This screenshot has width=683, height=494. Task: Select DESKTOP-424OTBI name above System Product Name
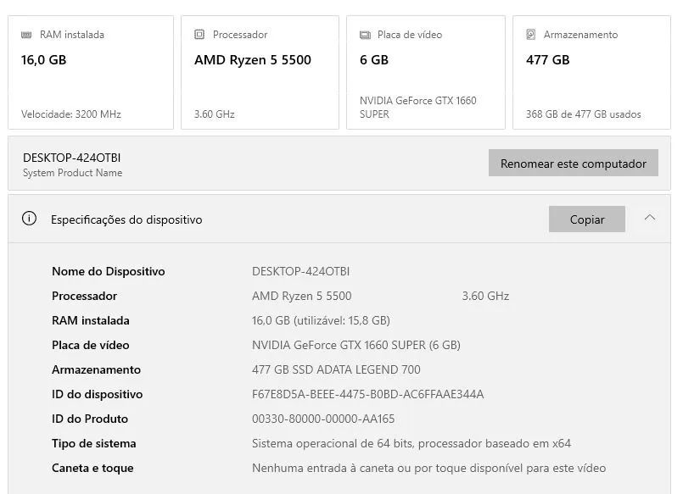72,158
